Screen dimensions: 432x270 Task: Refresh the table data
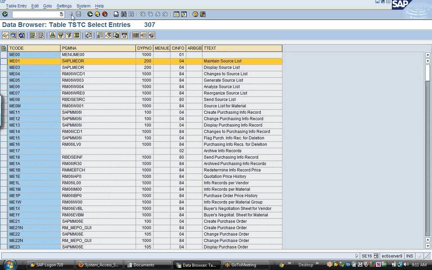[x=21, y=35]
